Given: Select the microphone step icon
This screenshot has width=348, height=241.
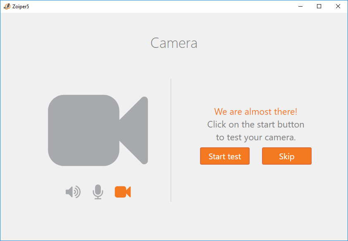Looking at the screenshot, I should tap(98, 192).
